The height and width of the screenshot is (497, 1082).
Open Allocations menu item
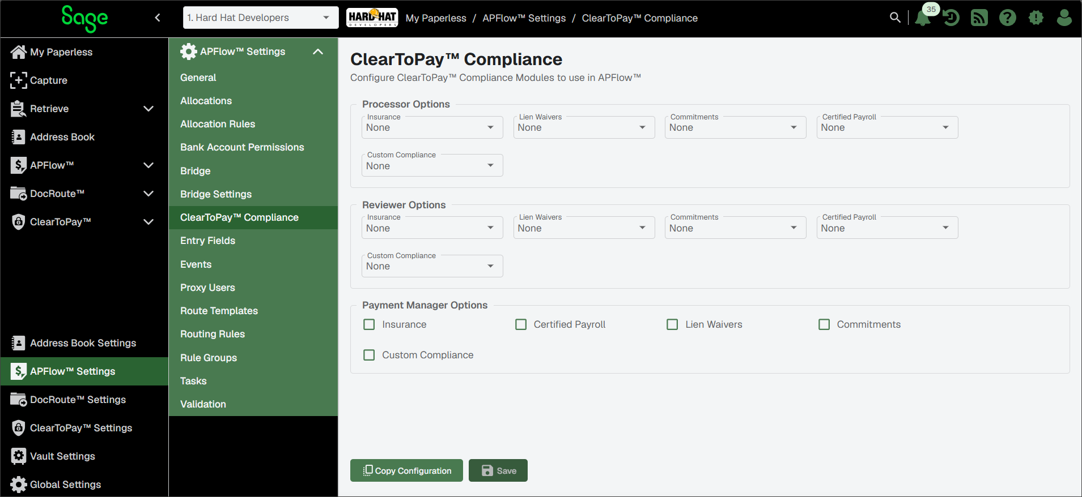[x=253, y=101]
